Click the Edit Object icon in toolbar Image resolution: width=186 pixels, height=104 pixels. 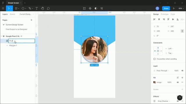click(x=84, y=8)
